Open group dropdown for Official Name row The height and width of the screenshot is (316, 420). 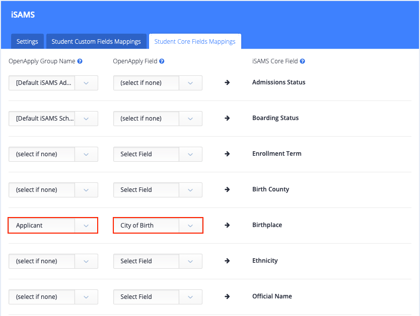53,297
